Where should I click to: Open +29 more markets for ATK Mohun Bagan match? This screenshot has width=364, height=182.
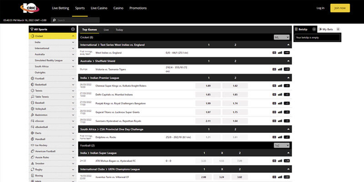(x=287, y=161)
